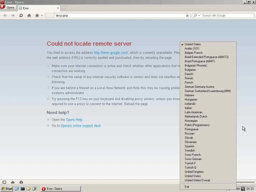Viewport: 256px width, 192px height.
Task: Click the address field showing dro:p,qsqs
Action: point(120,15)
